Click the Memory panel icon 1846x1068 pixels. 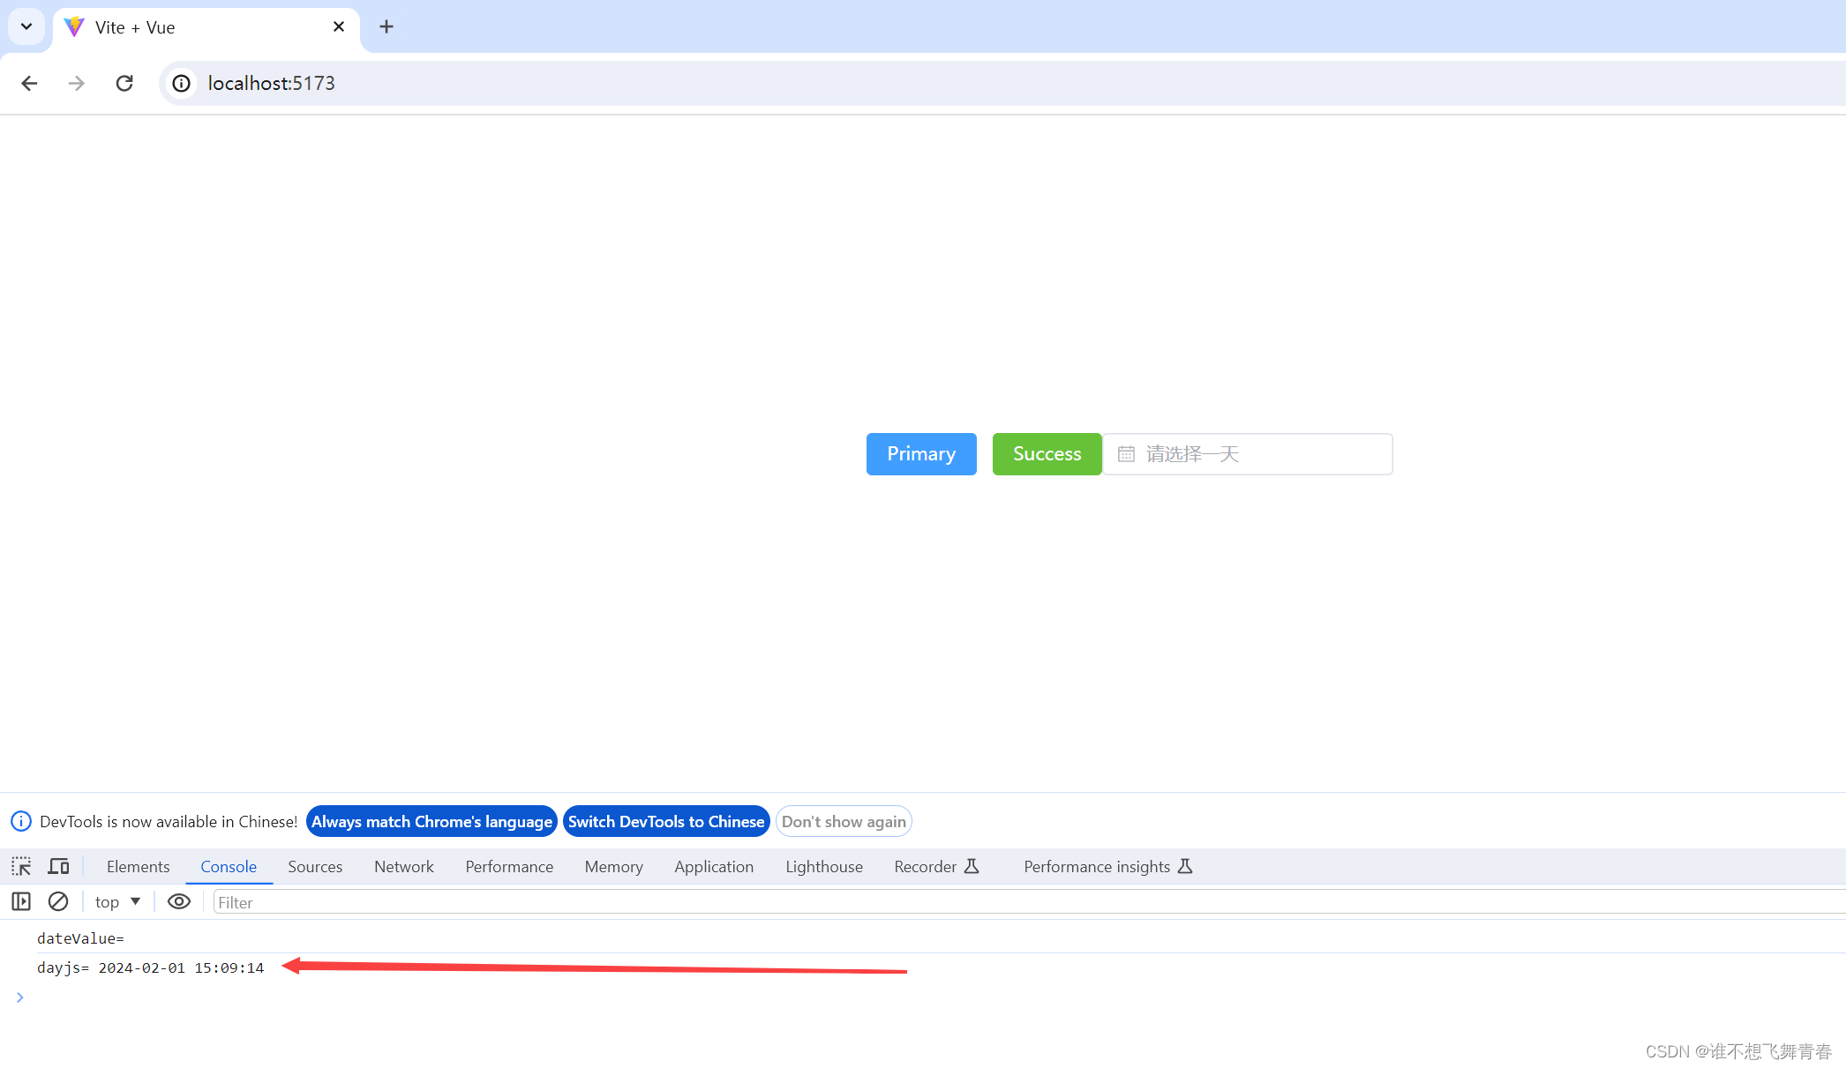613,866
